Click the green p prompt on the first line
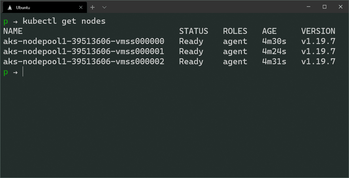 coord(6,22)
